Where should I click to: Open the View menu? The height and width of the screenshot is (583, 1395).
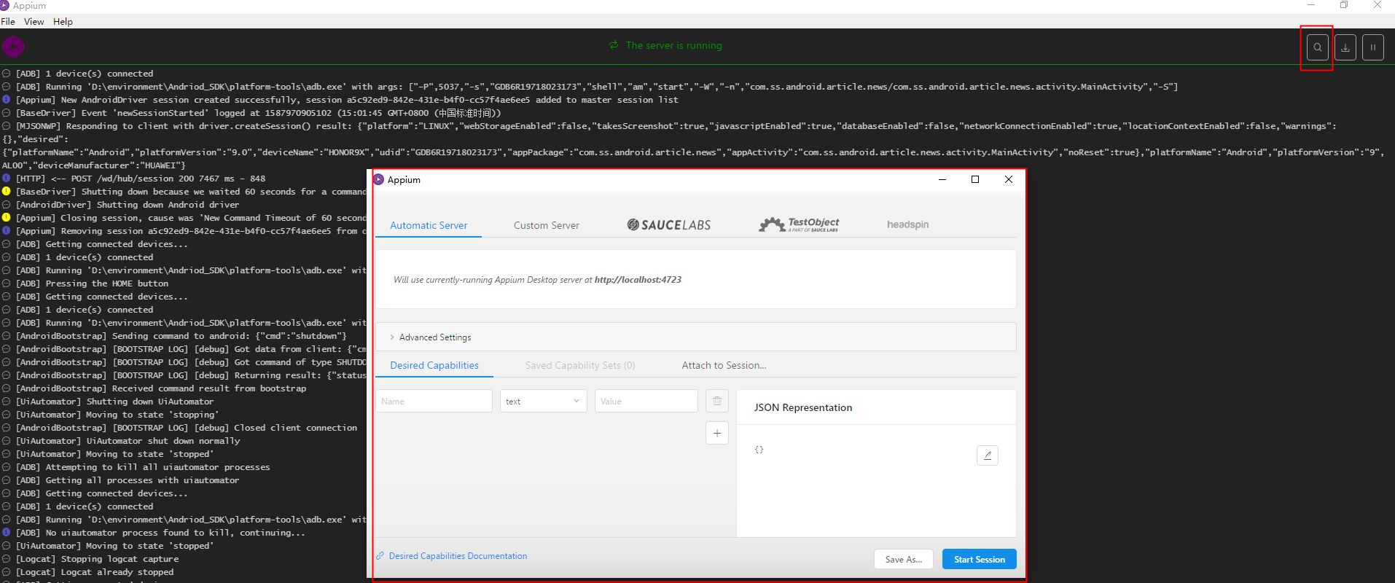click(x=34, y=21)
